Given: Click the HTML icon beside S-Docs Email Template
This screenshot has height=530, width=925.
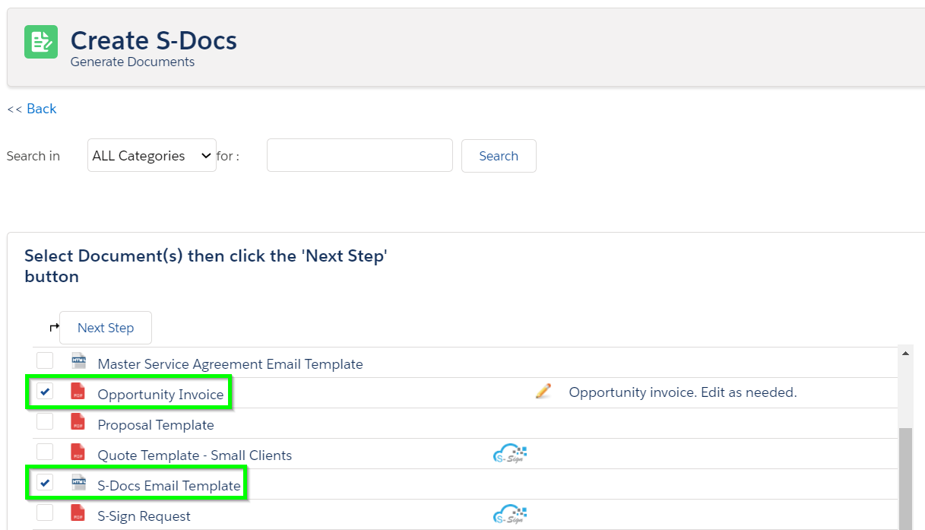Looking at the screenshot, I should click(78, 483).
